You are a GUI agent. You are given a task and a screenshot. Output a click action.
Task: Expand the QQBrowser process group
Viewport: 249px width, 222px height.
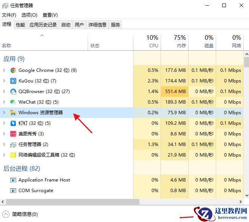[x=4, y=92]
